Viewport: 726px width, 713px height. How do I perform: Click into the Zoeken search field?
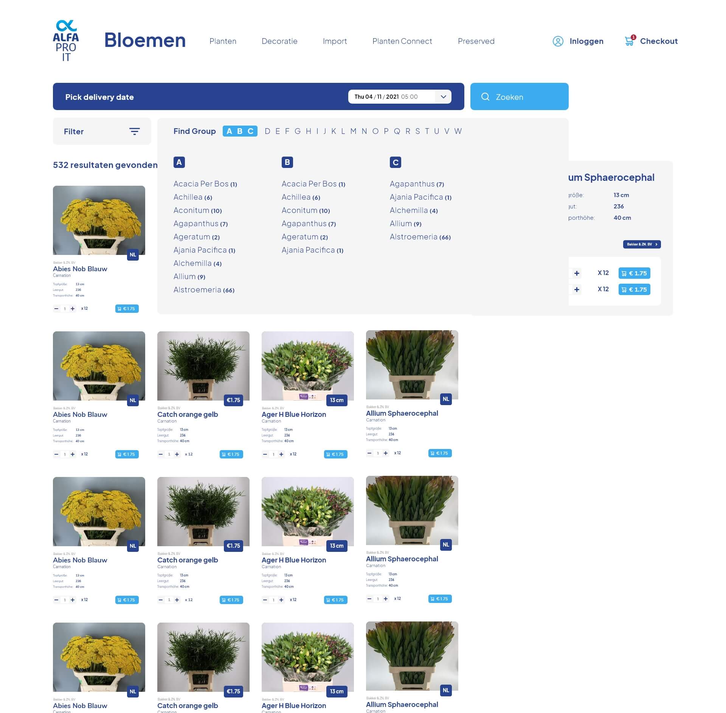(x=519, y=96)
